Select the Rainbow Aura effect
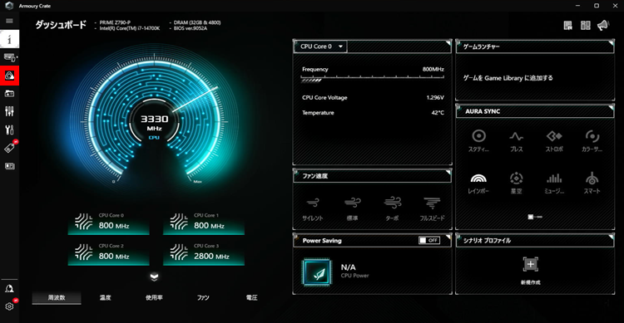The height and width of the screenshot is (323, 624). click(x=478, y=183)
